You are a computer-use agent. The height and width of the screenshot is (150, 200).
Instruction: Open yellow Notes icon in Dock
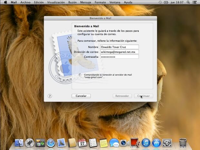click(x=104, y=143)
